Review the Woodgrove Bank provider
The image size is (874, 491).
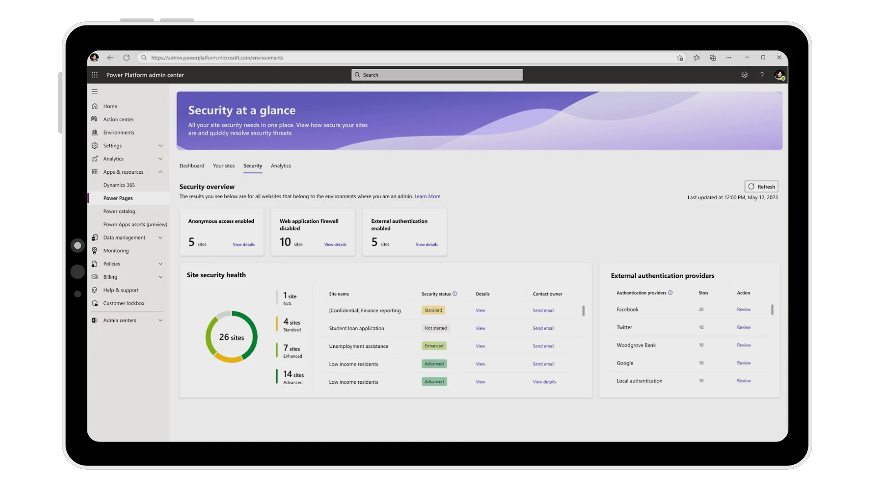point(744,345)
